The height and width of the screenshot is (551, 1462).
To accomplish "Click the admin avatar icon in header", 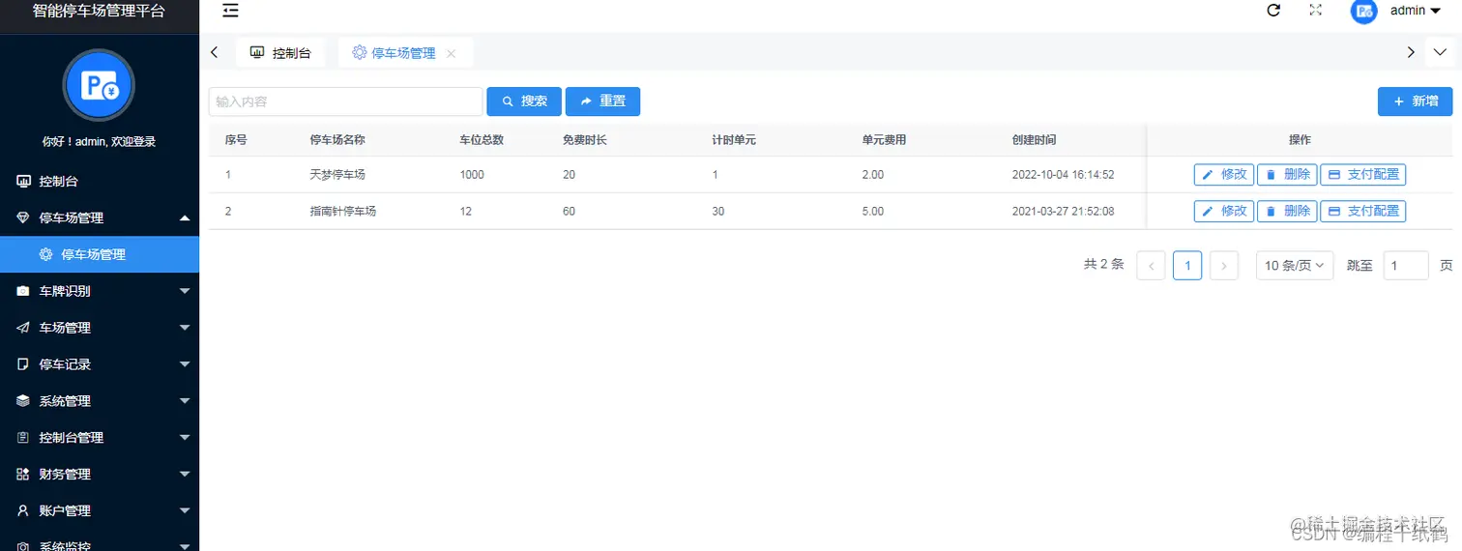I will click(x=1363, y=11).
